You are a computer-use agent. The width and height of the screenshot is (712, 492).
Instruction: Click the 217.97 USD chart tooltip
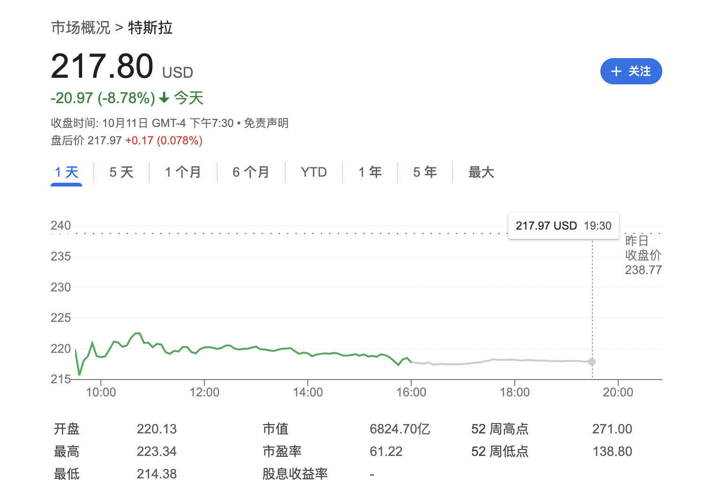[x=563, y=226]
